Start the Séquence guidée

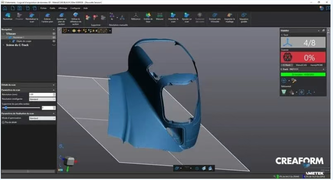tap(244, 17)
